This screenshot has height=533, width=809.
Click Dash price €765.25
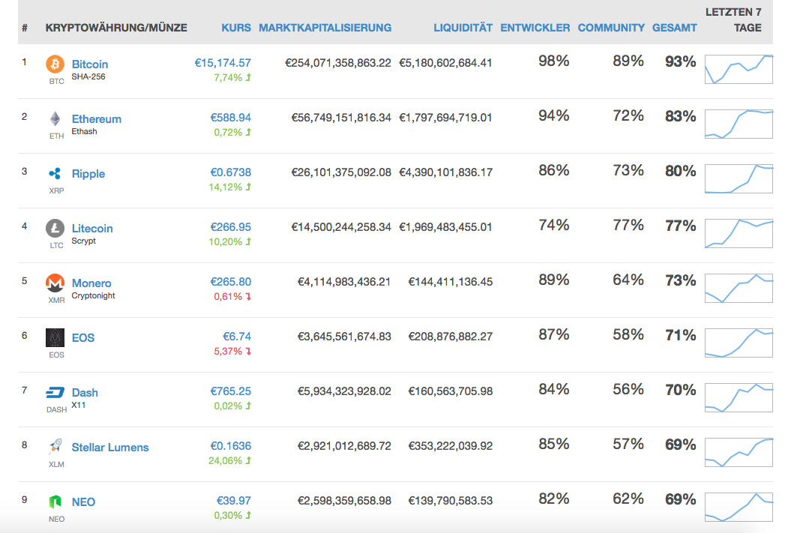click(x=231, y=391)
